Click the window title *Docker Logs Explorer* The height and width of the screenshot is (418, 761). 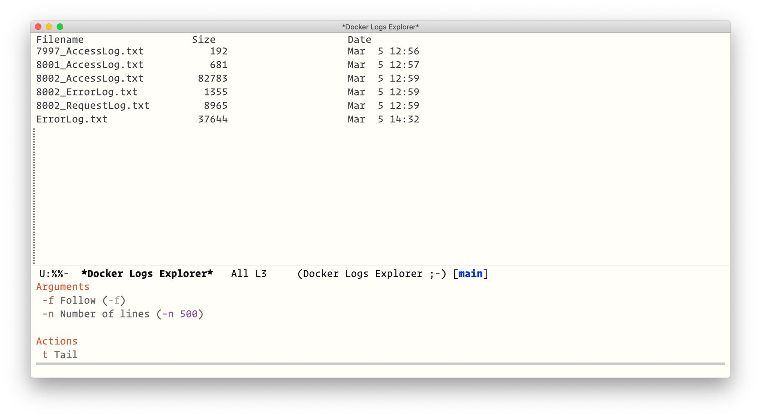click(x=380, y=27)
